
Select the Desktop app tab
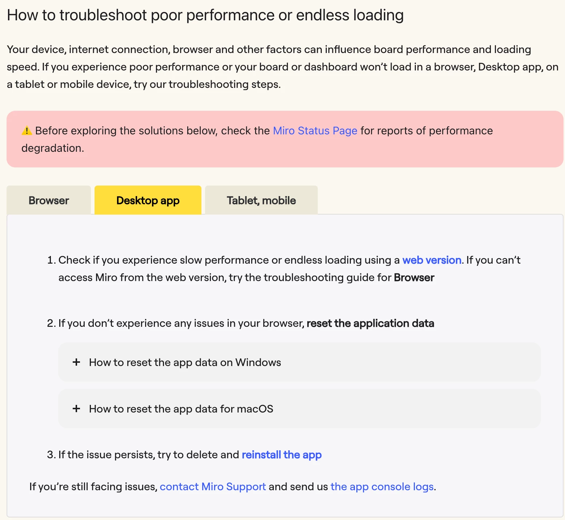click(x=148, y=200)
